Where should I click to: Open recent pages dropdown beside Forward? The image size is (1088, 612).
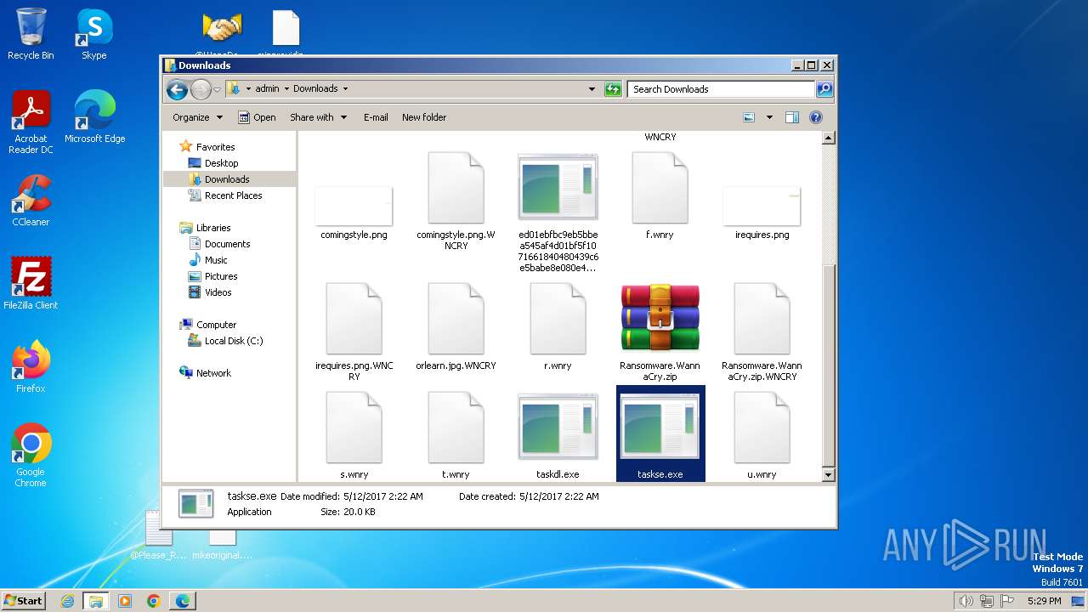pyautogui.click(x=218, y=89)
